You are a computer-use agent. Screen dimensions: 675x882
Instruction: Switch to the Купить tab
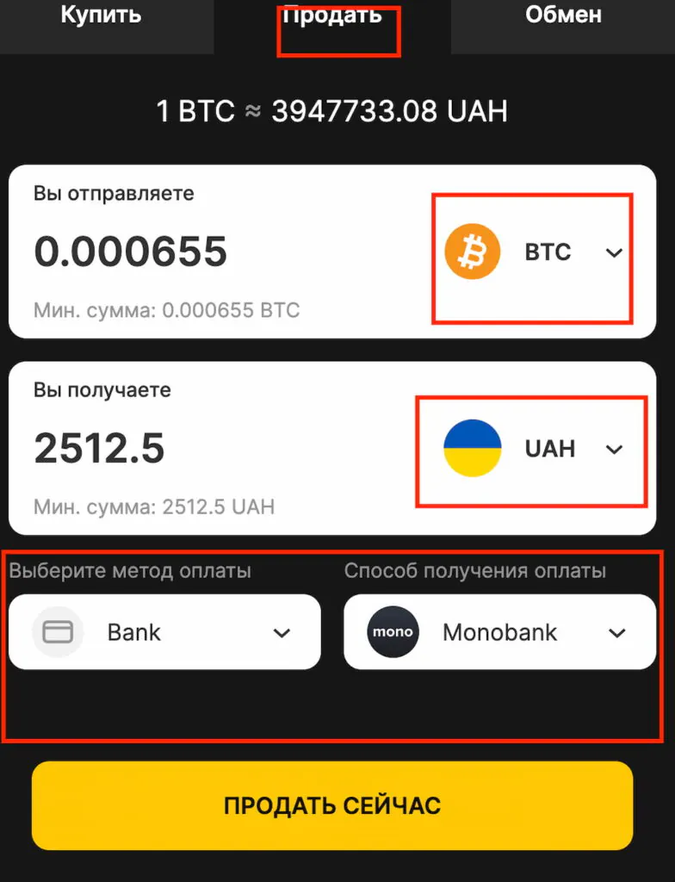(x=102, y=16)
